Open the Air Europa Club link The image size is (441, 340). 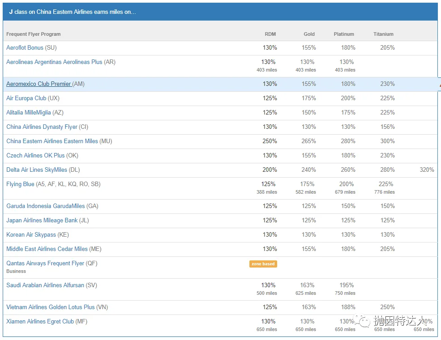[x=26, y=98]
